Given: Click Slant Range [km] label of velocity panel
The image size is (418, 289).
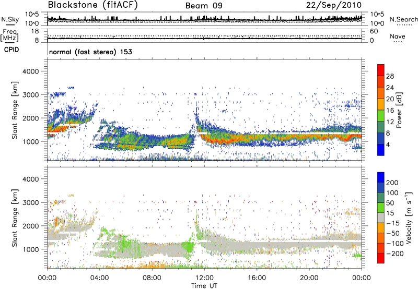Looking at the screenshot, I should pyautogui.click(x=15, y=218).
